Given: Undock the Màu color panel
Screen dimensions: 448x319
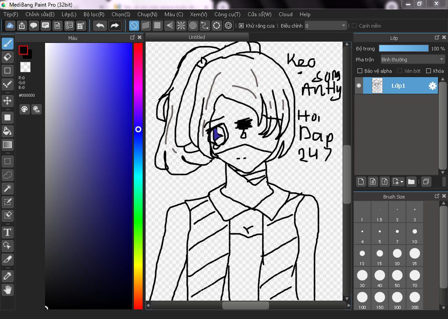Looking at the screenshot, I should coord(132,38).
